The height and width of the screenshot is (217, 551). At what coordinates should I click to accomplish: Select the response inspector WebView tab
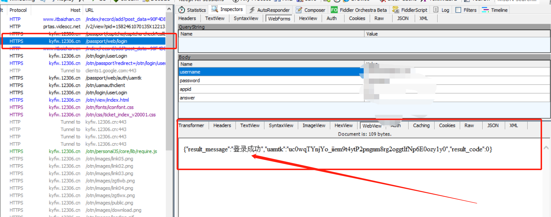[372, 126]
